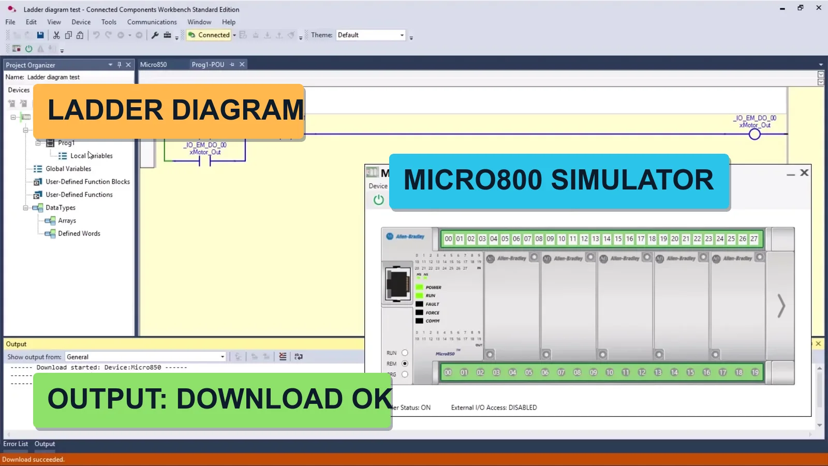Screen dimensions: 828x466
Task: Switch to the Prog1-POU tab
Action: tap(208, 65)
